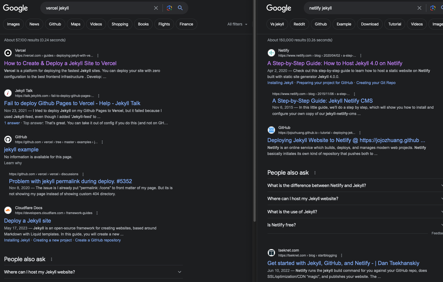Click the Netlify favicon on the first result
Image resolution: width=443 pixels, height=282 pixels.
(x=271, y=53)
